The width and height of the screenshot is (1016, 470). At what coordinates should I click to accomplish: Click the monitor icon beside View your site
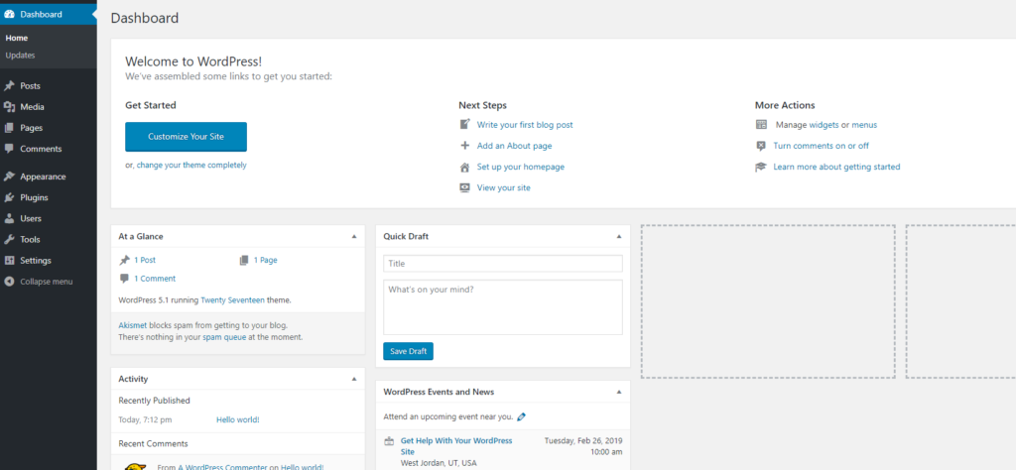pyautogui.click(x=464, y=187)
